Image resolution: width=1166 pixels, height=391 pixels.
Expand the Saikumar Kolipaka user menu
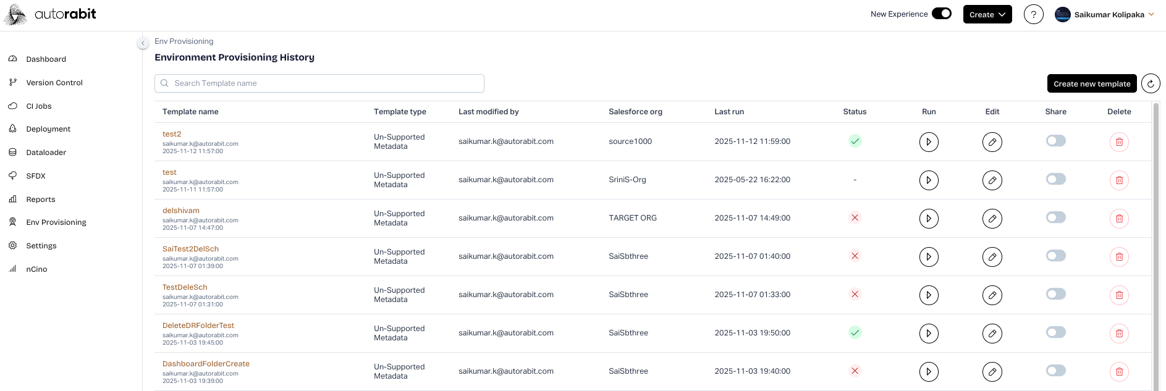point(1105,14)
